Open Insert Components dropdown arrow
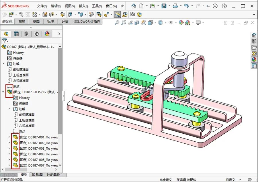Image resolution: width=258 pixels, height=182 pixels. [16, 15]
